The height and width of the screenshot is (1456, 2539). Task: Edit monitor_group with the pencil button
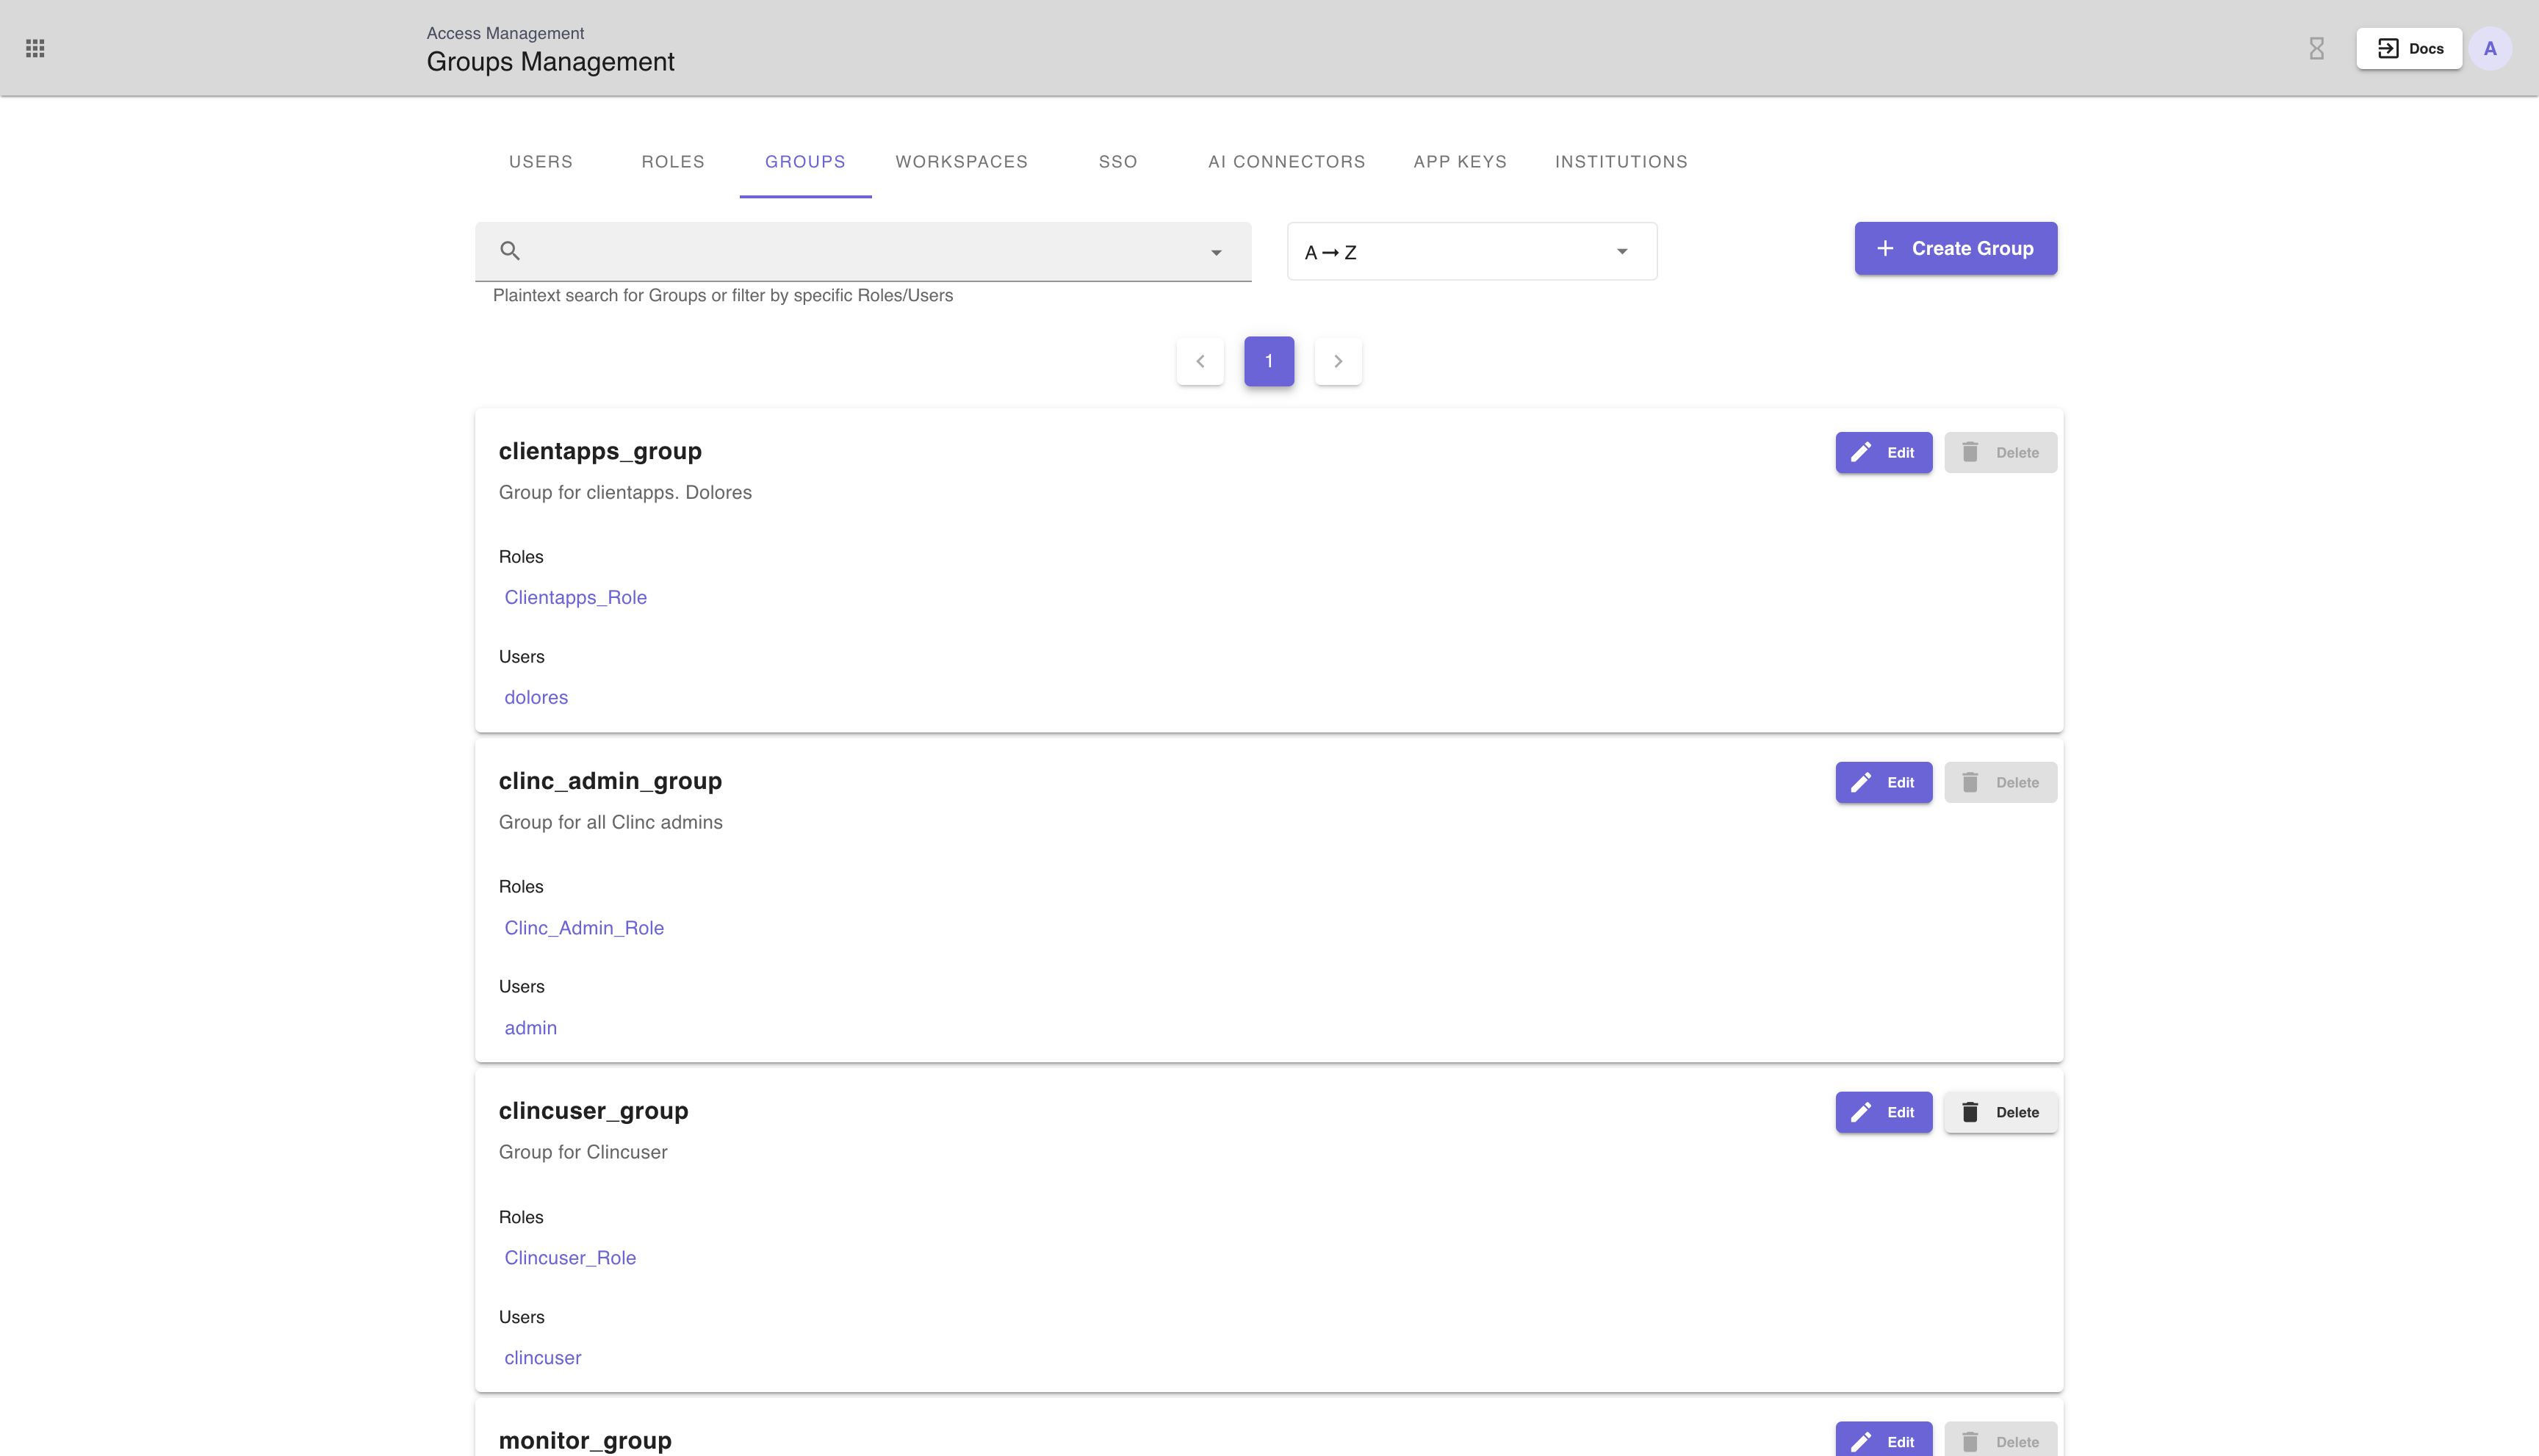pyautogui.click(x=1883, y=1441)
